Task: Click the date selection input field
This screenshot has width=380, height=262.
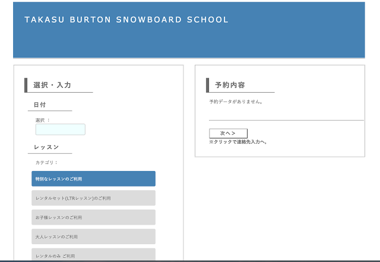Action: pyautogui.click(x=60, y=130)
